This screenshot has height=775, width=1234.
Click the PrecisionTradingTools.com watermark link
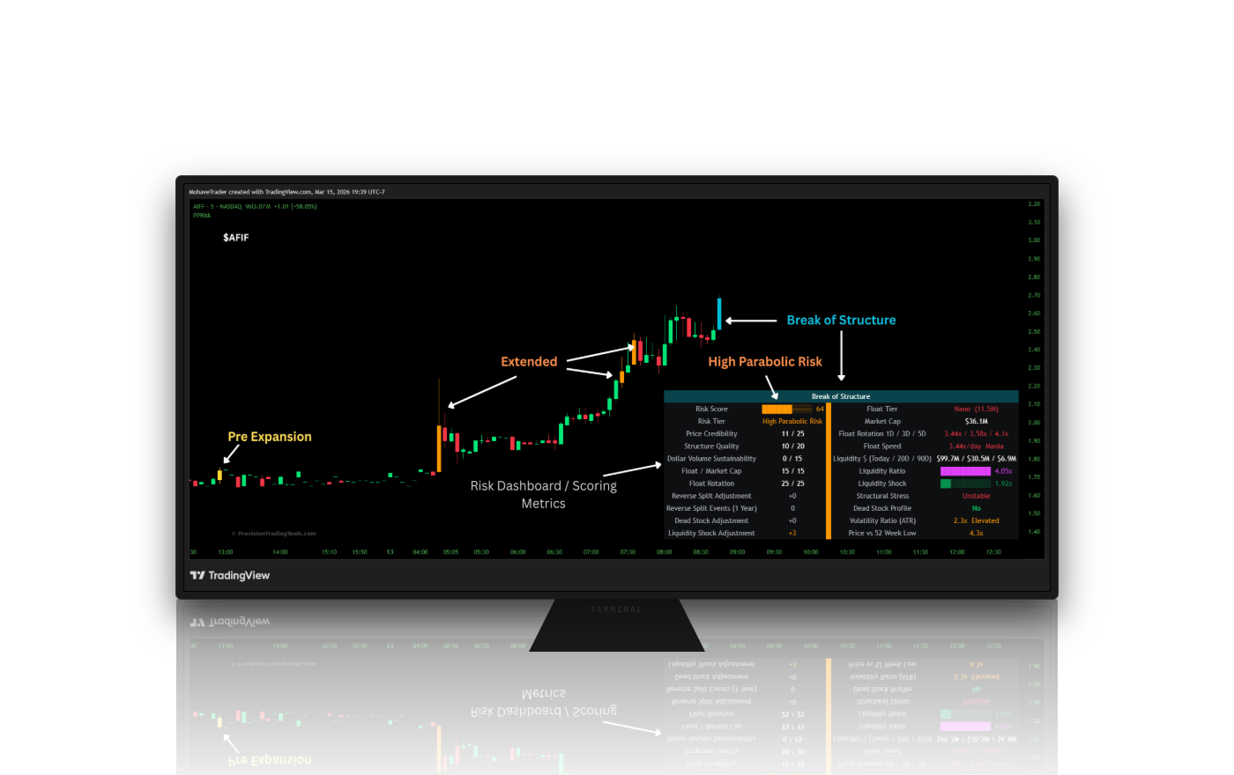pyautogui.click(x=273, y=533)
